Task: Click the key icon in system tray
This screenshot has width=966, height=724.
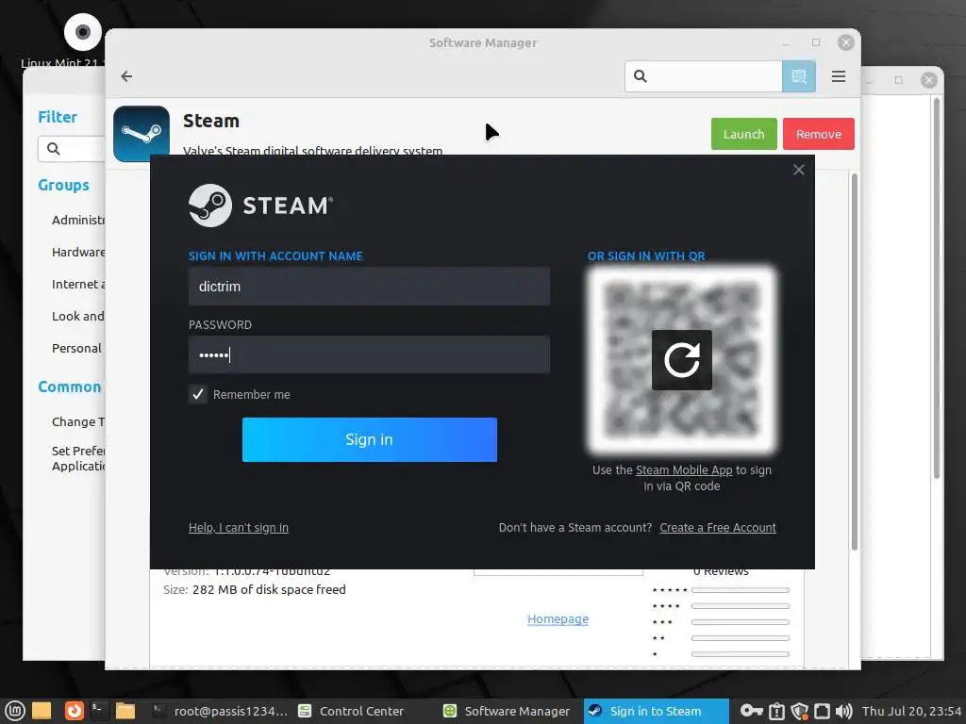Action: click(x=752, y=711)
